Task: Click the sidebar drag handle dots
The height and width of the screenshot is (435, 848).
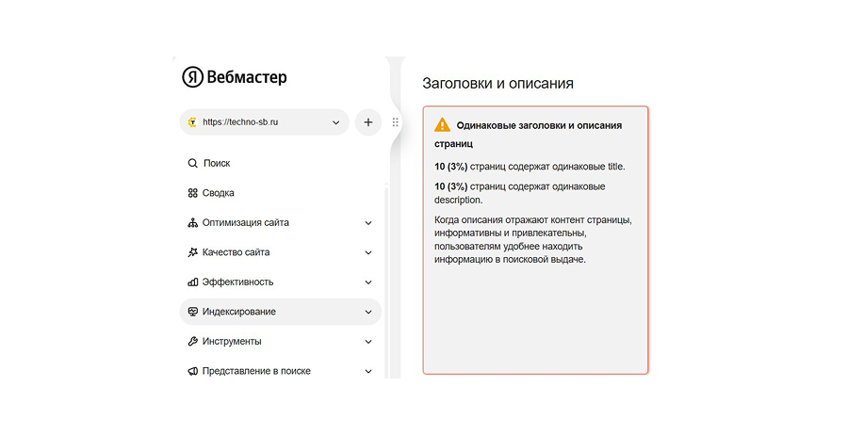Action: (x=396, y=122)
